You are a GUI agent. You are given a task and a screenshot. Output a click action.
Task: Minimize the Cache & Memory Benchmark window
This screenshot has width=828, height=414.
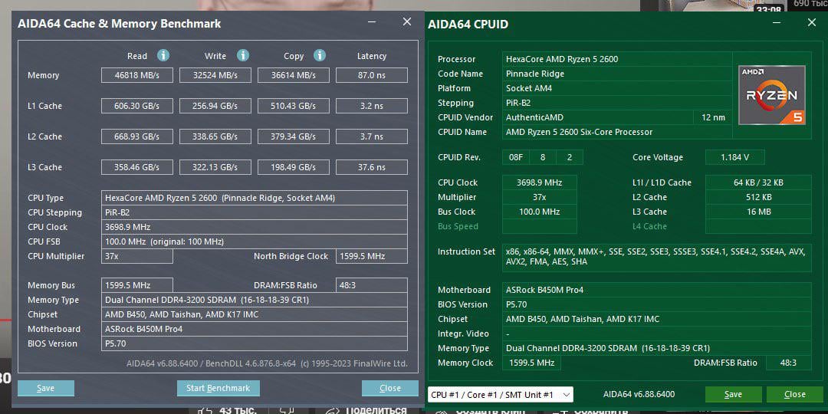373,22
